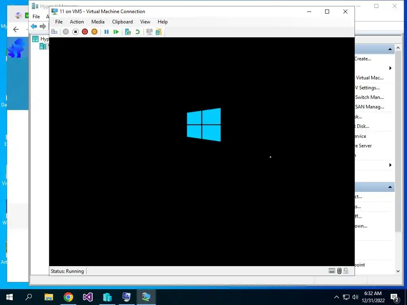
Task: Click the Back arrow in Hyper-V Manager toolbar
Action: coord(34,26)
